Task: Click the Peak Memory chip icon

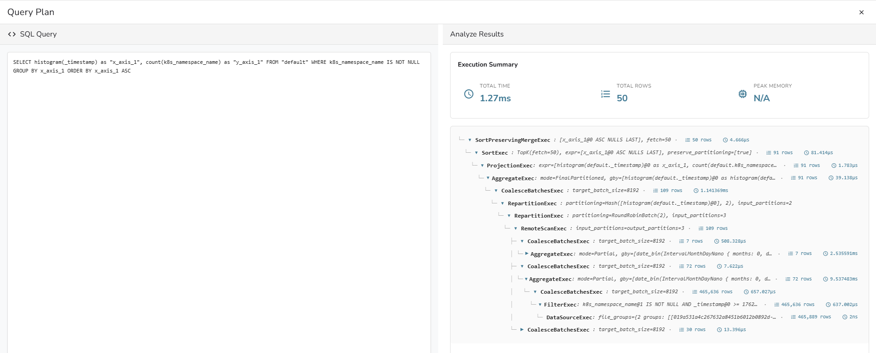Action: click(743, 94)
